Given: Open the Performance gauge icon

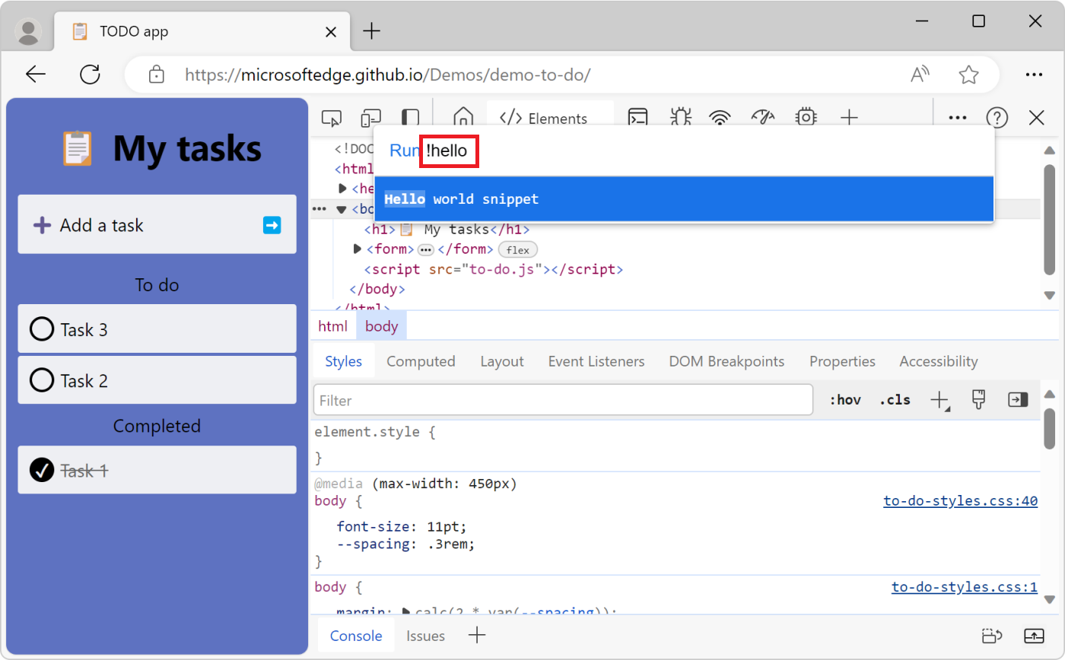Looking at the screenshot, I should [762, 118].
